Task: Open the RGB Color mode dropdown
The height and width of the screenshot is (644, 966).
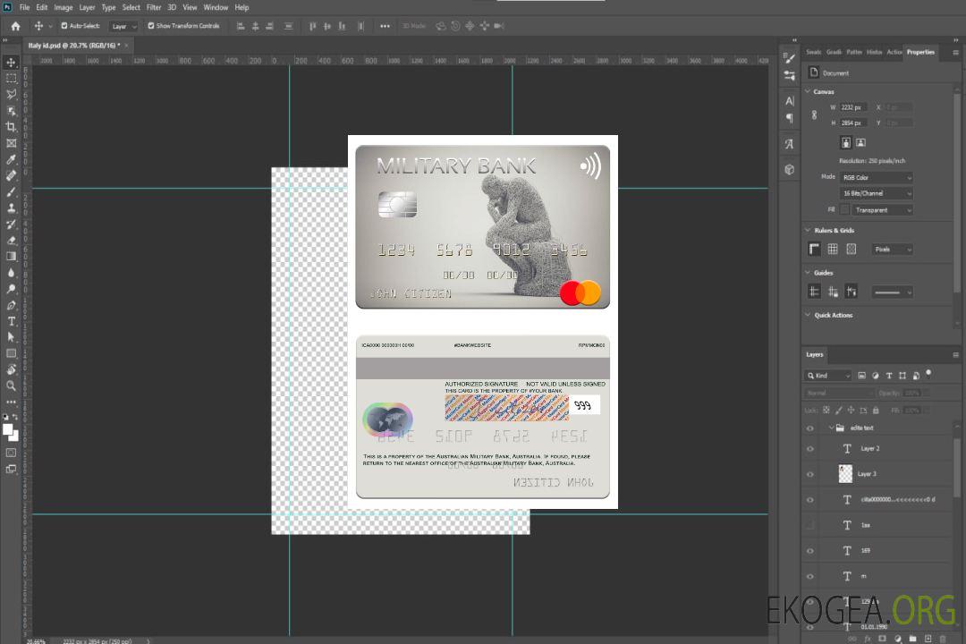Action: [877, 177]
